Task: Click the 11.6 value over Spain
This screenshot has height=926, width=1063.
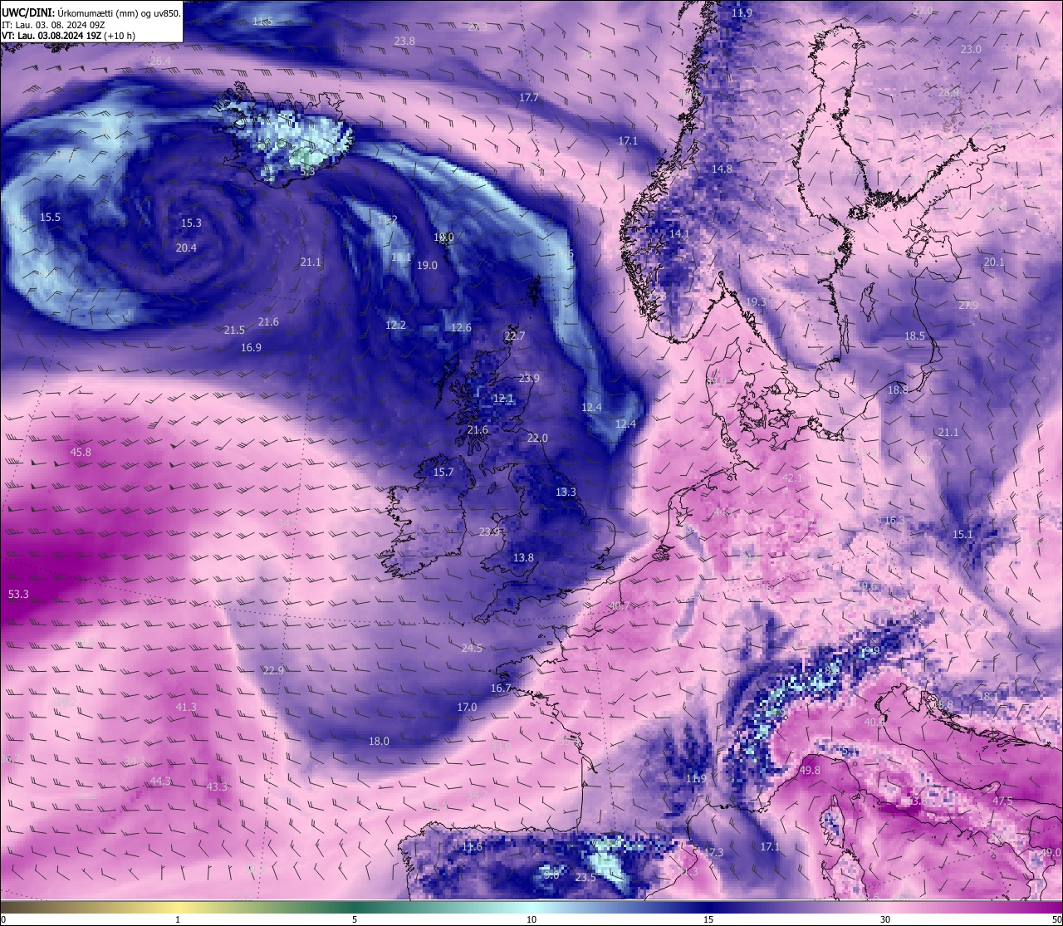Action: click(x=472, y=846)
